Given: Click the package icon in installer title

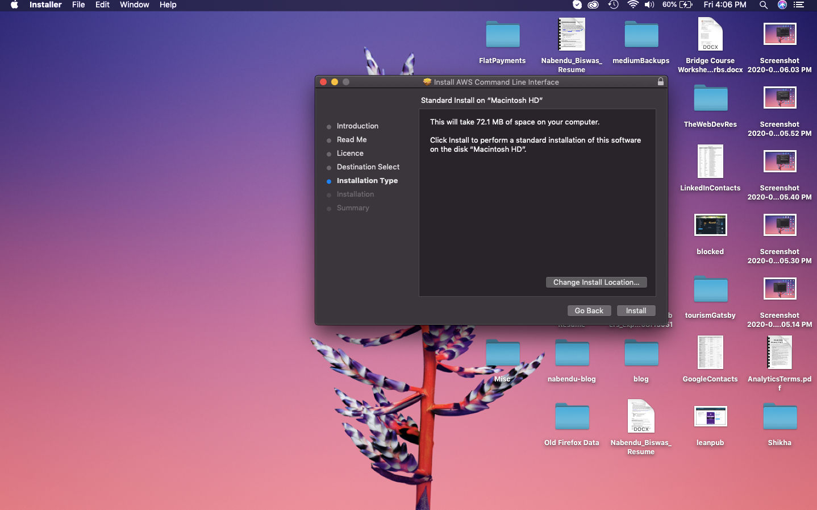Looking at the screenshot, I should [x=427, y=82].
